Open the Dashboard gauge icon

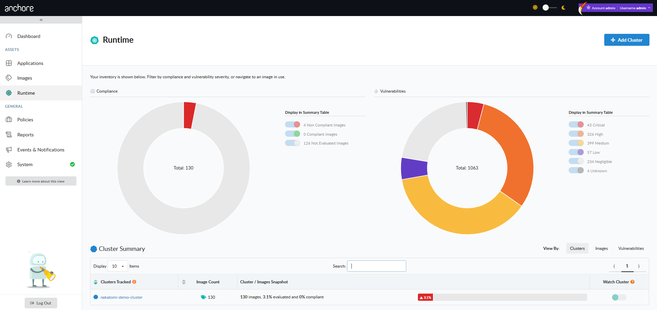[x=9, y=36]
